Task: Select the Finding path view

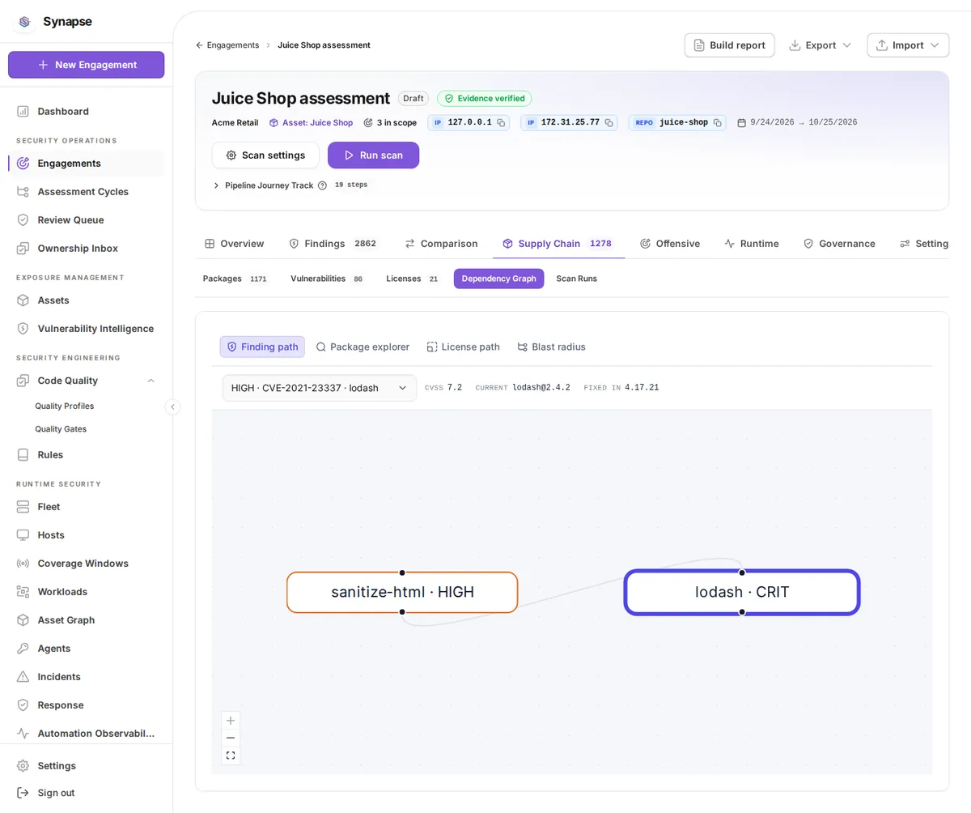Action: pyautogui.click(x=262, y=347)
